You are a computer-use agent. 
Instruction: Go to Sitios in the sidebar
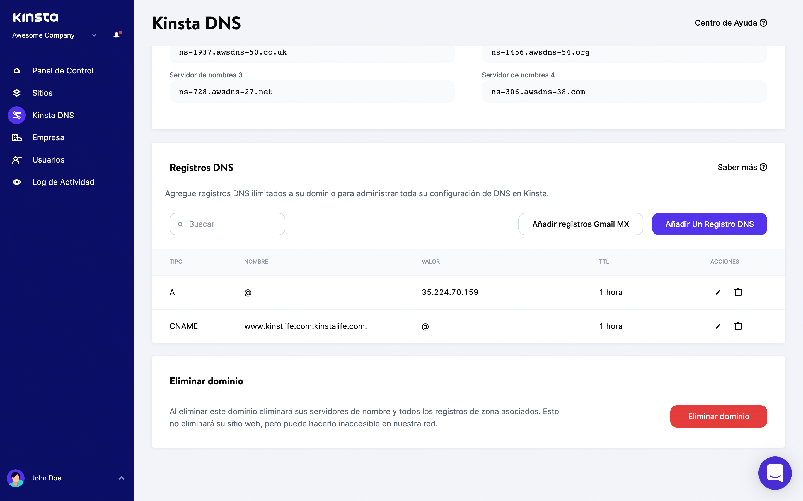pos(42,93)
